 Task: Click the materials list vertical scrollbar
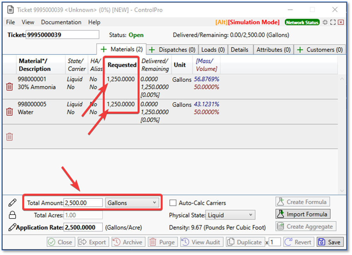click(342, 134)
